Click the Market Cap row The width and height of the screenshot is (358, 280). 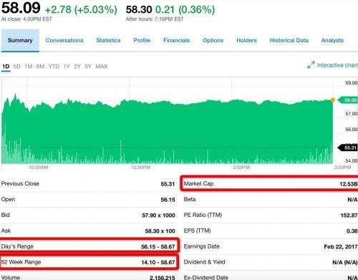270,183
